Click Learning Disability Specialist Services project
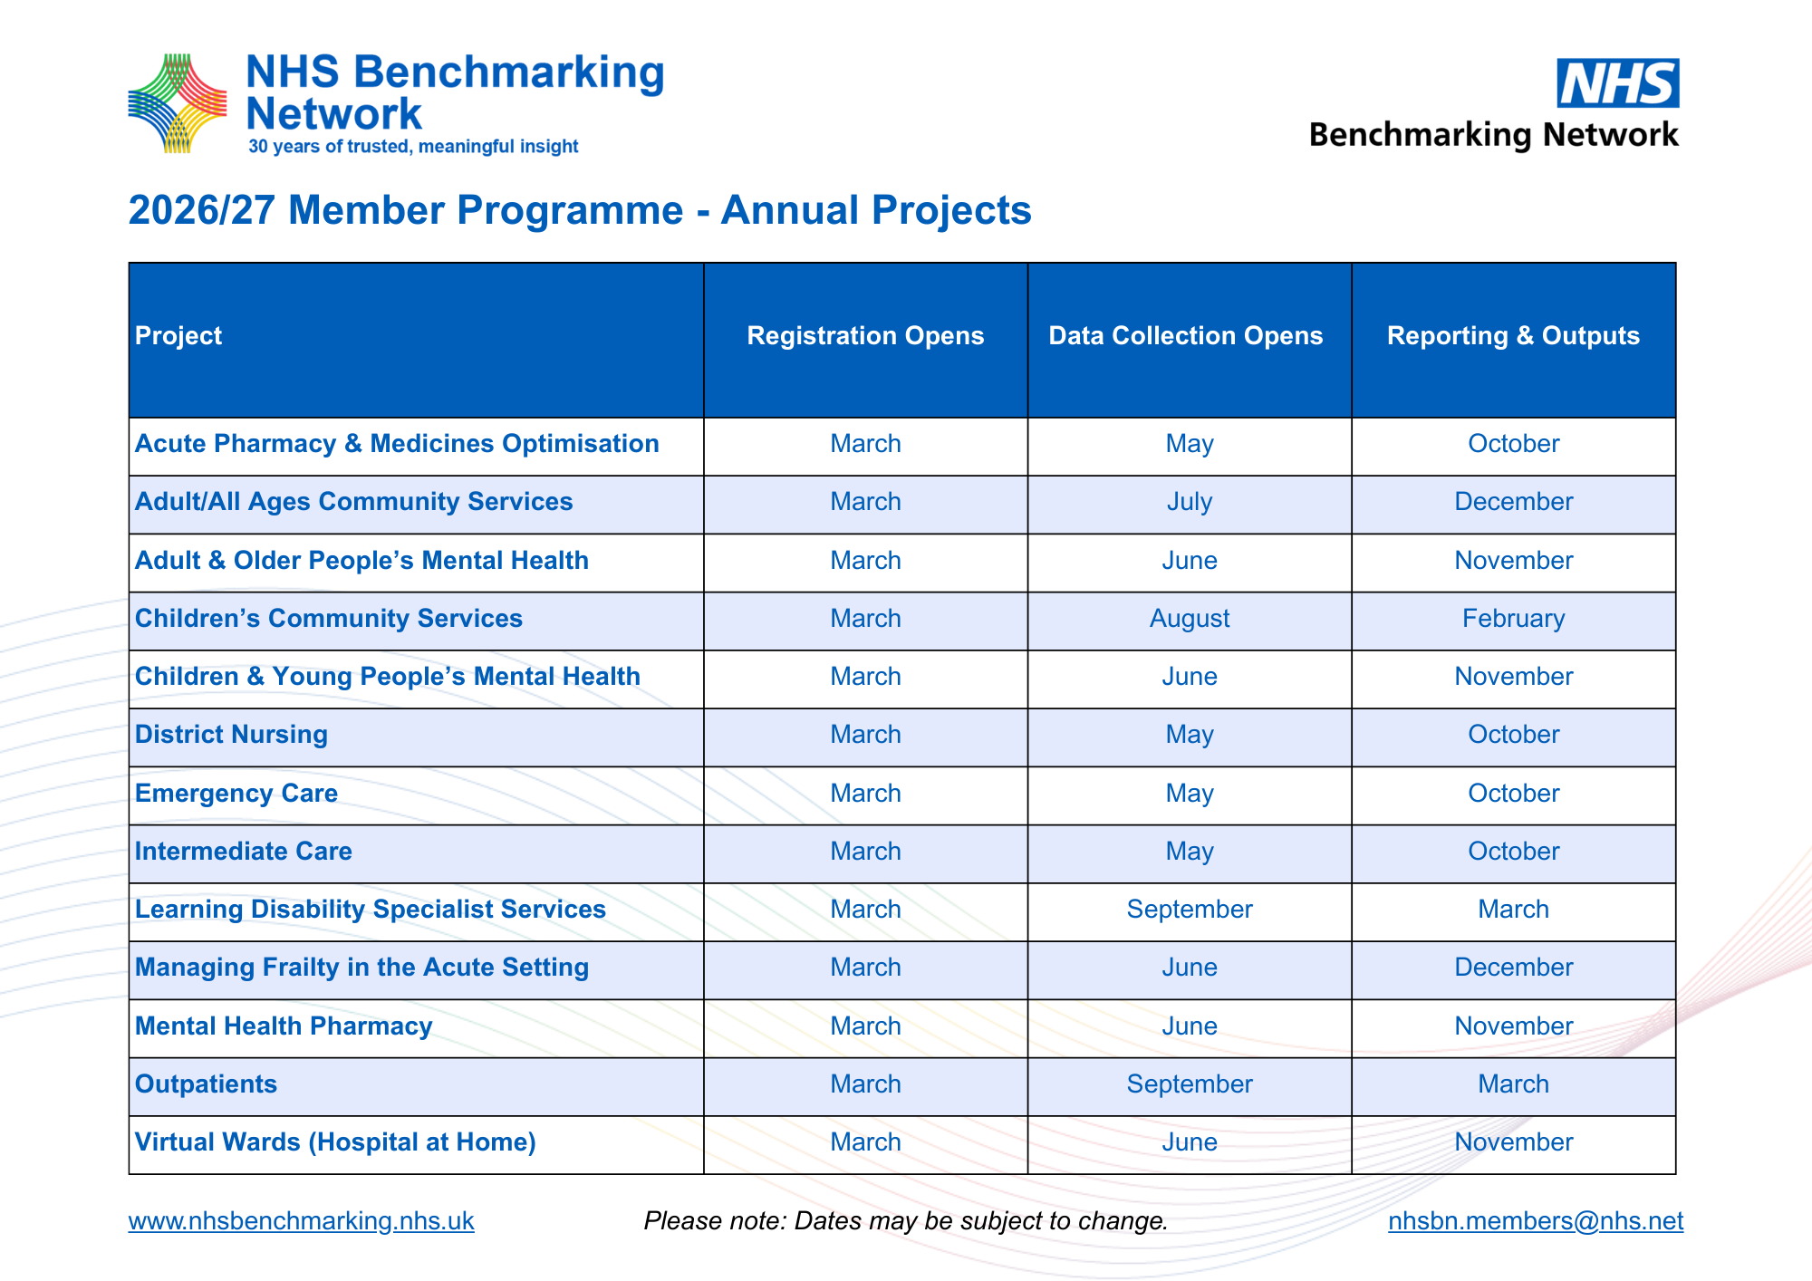Viewport: 1812px width, 1281px height. (370, 910)
